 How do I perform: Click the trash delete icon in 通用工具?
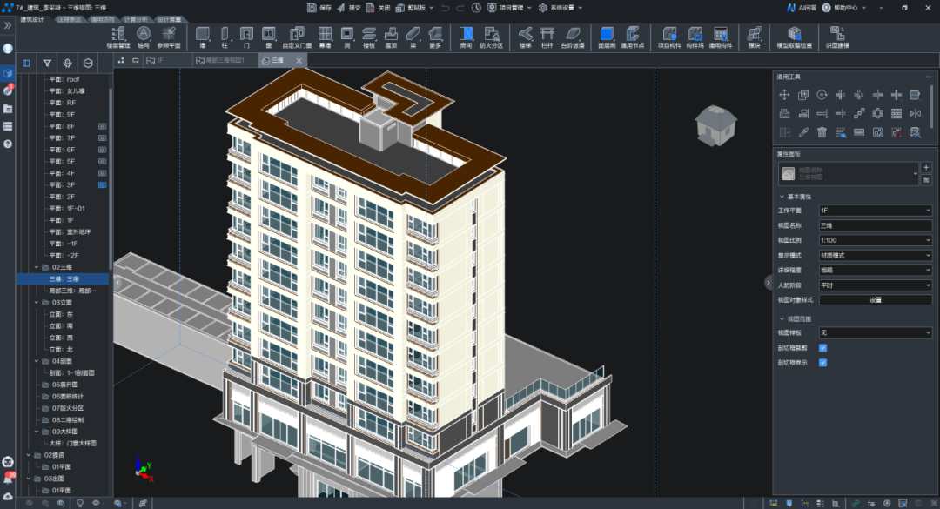822,132
